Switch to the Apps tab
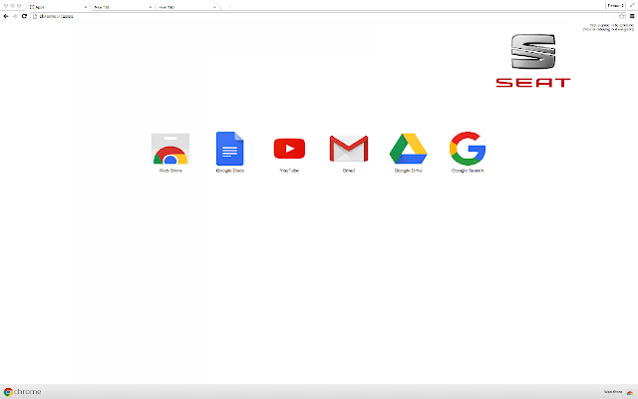 click(57, 7)
